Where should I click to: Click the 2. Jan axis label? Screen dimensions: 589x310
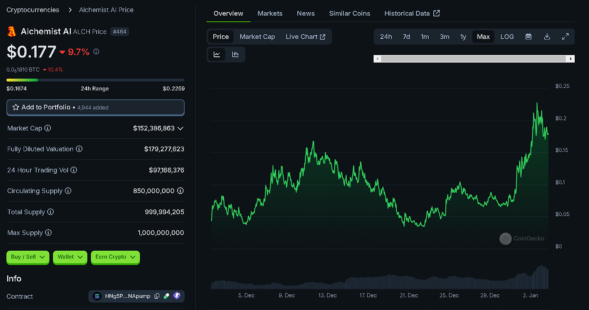531,295
